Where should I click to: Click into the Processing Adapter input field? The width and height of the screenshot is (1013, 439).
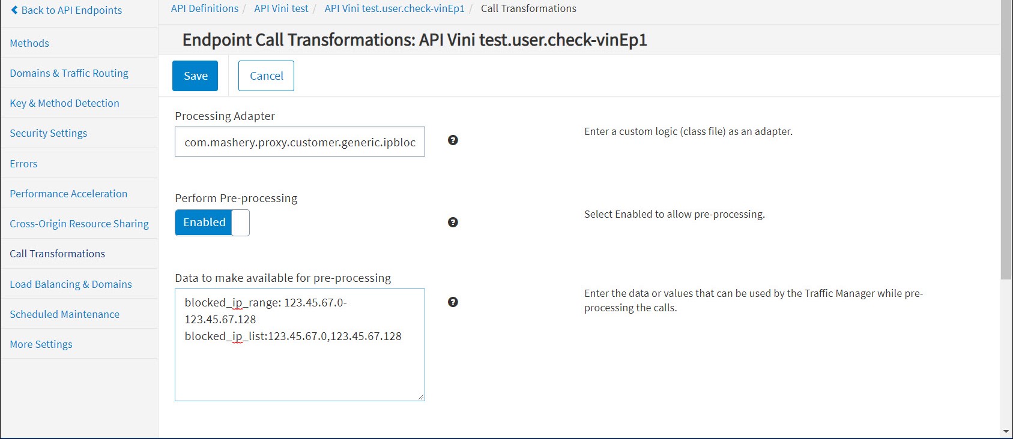point(300,142)
